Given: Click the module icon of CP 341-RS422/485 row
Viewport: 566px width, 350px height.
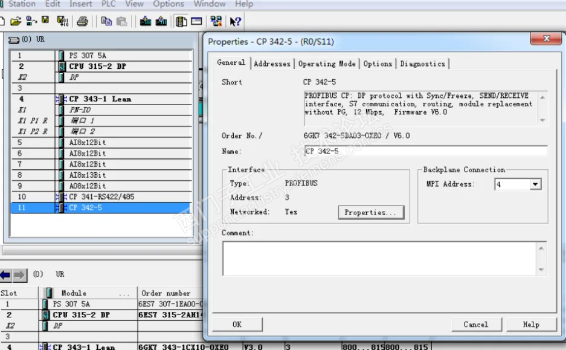Looking at the screenshot, I should (62, 197).
